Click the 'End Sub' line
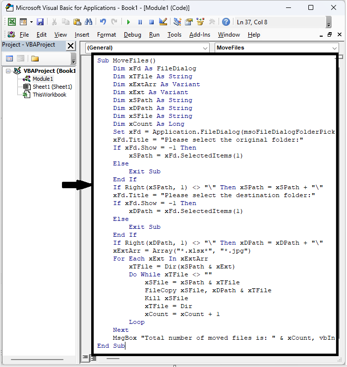The width and height of the screenshot is (347, 367). click(x=111, y=346)
